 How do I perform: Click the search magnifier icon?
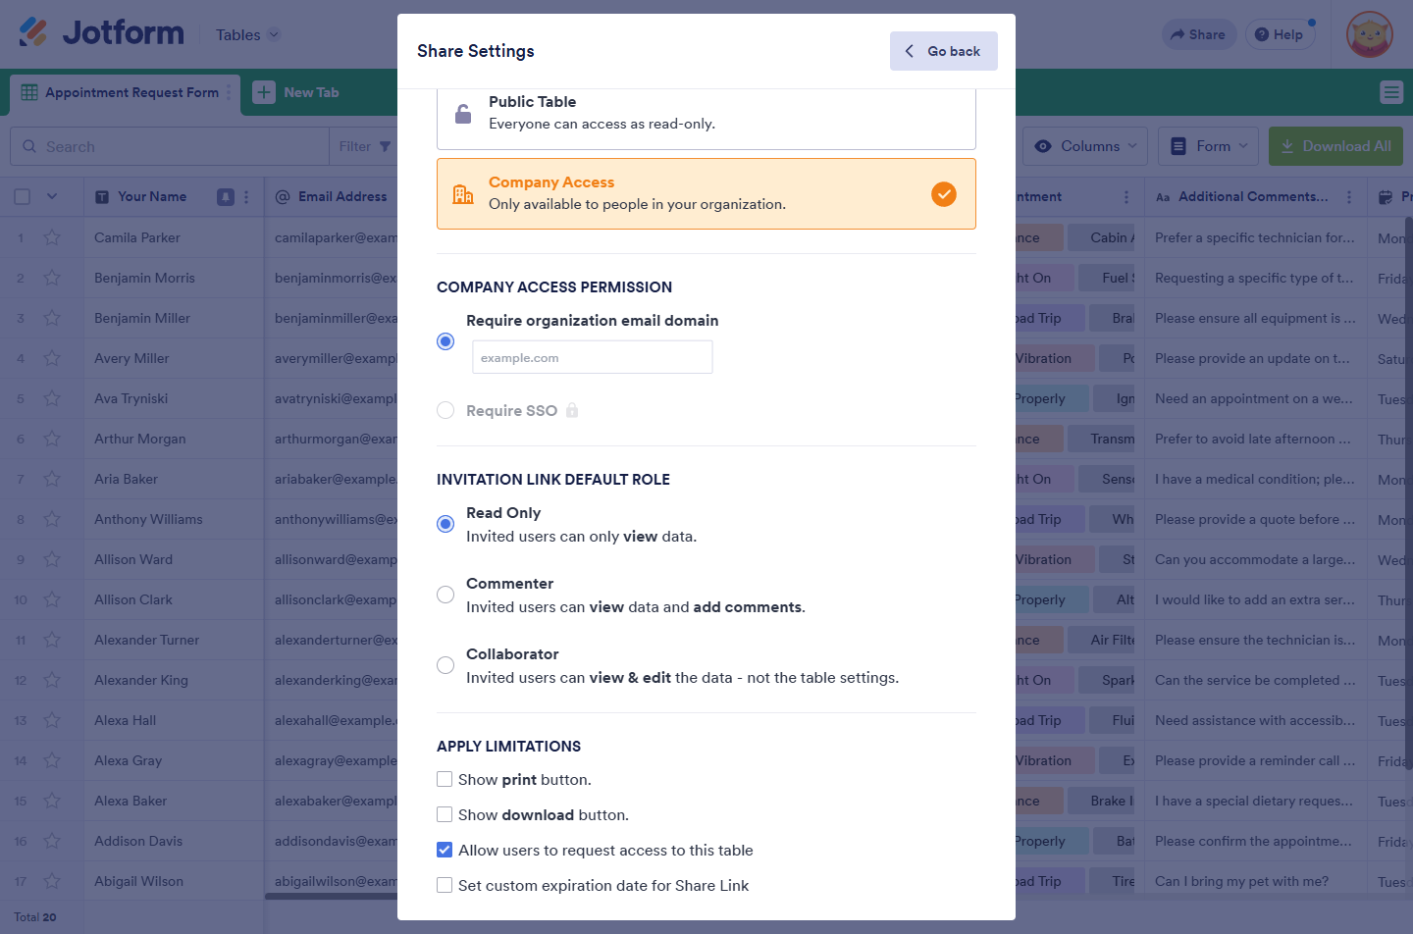29,146
